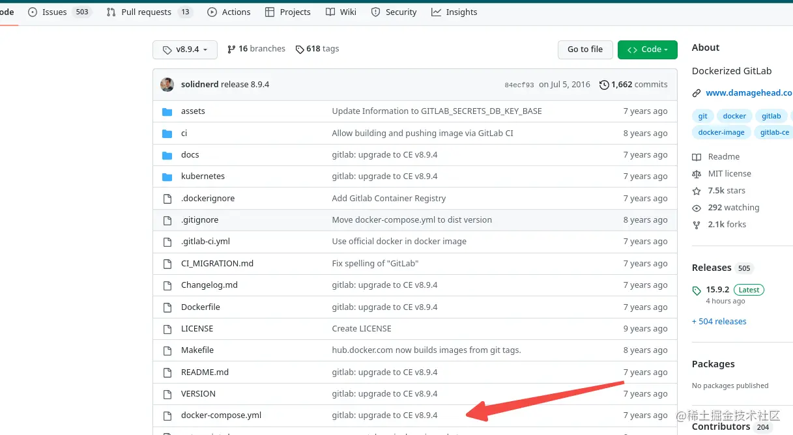Select the 'git' topic tag

(x=702, y=116)
